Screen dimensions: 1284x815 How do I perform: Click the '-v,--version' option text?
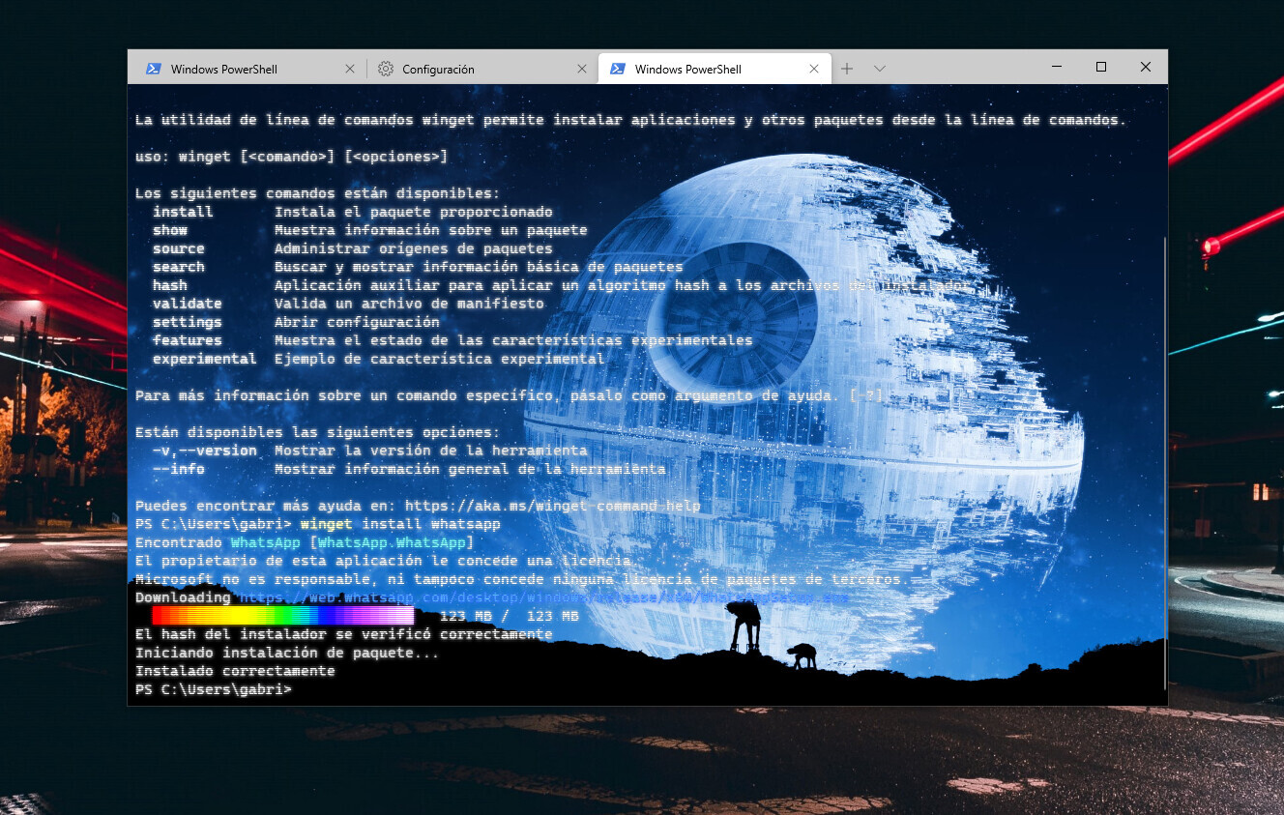(x=204, y=451)
